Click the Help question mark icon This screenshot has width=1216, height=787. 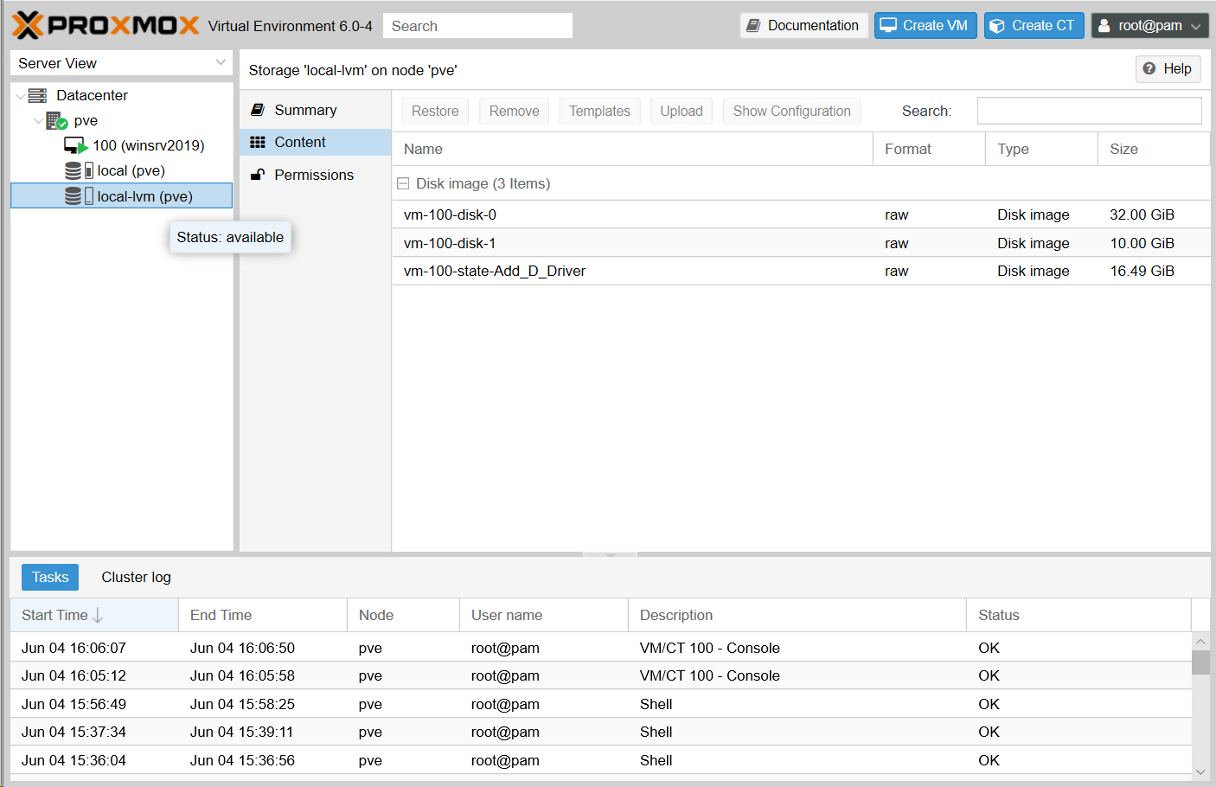pos(1149,69)
